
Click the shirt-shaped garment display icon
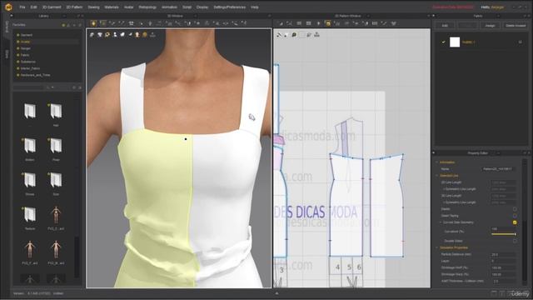pyautogui.click(x=100, y=35)
